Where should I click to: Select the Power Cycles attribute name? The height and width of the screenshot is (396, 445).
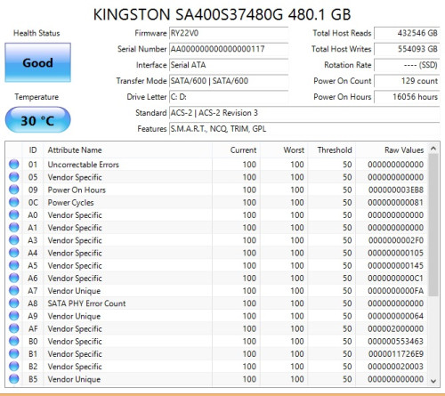70,203
